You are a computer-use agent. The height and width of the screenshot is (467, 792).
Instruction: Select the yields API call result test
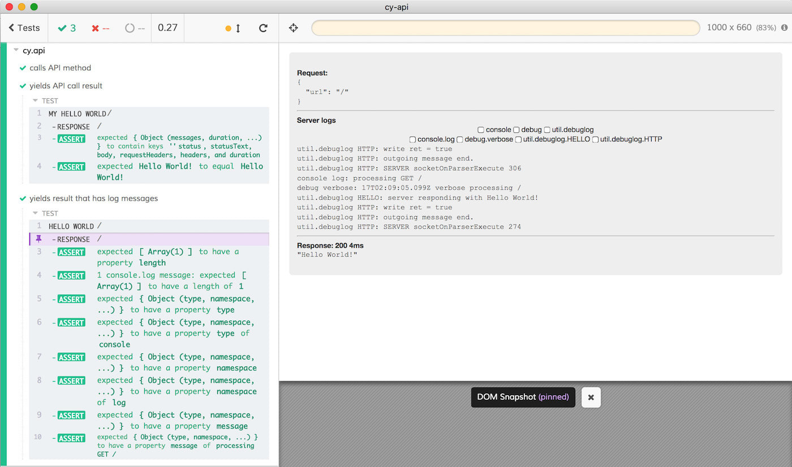coord(66,86)
